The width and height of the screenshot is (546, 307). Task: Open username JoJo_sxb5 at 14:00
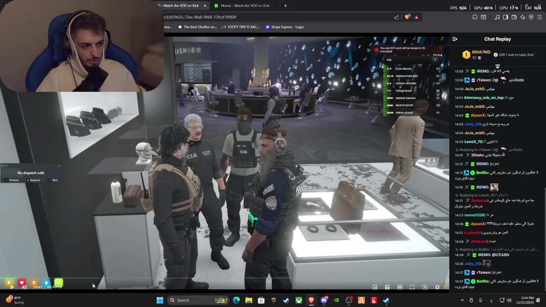(474, 89)
